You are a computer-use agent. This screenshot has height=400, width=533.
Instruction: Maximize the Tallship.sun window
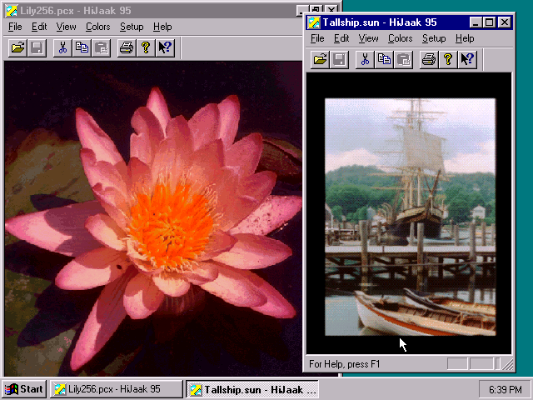(489, 22)
